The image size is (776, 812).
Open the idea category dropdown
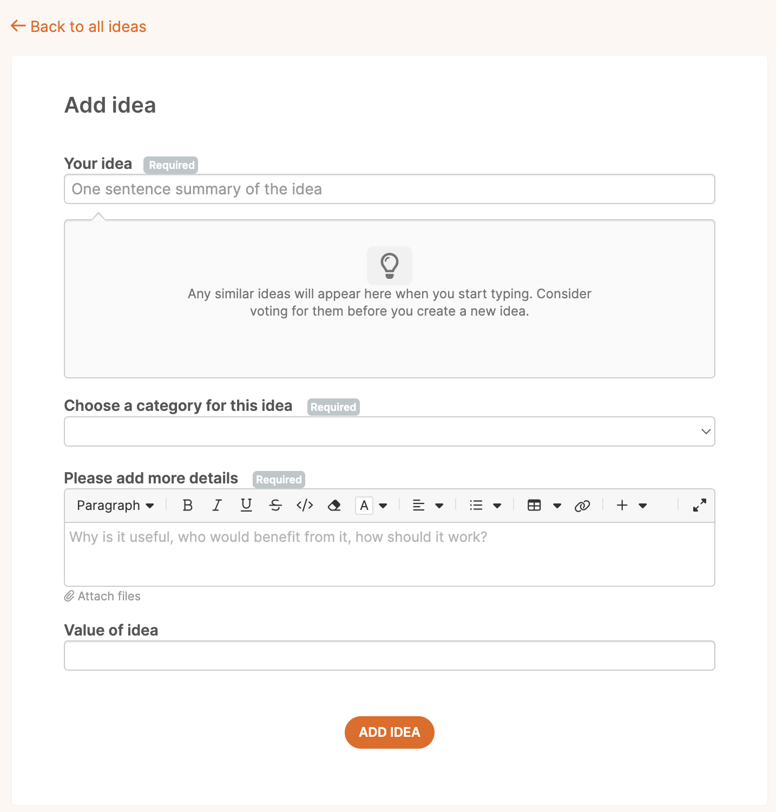point(390,431)
